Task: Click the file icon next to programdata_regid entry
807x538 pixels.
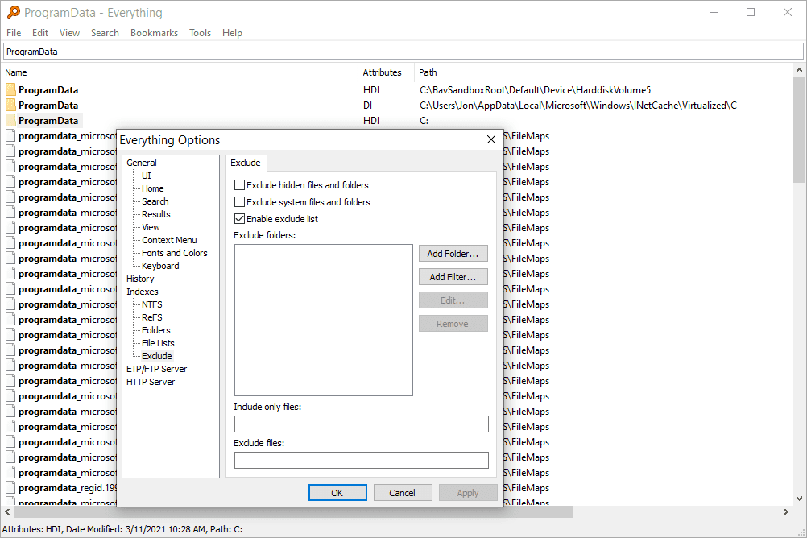Action: tap(10, 488)
